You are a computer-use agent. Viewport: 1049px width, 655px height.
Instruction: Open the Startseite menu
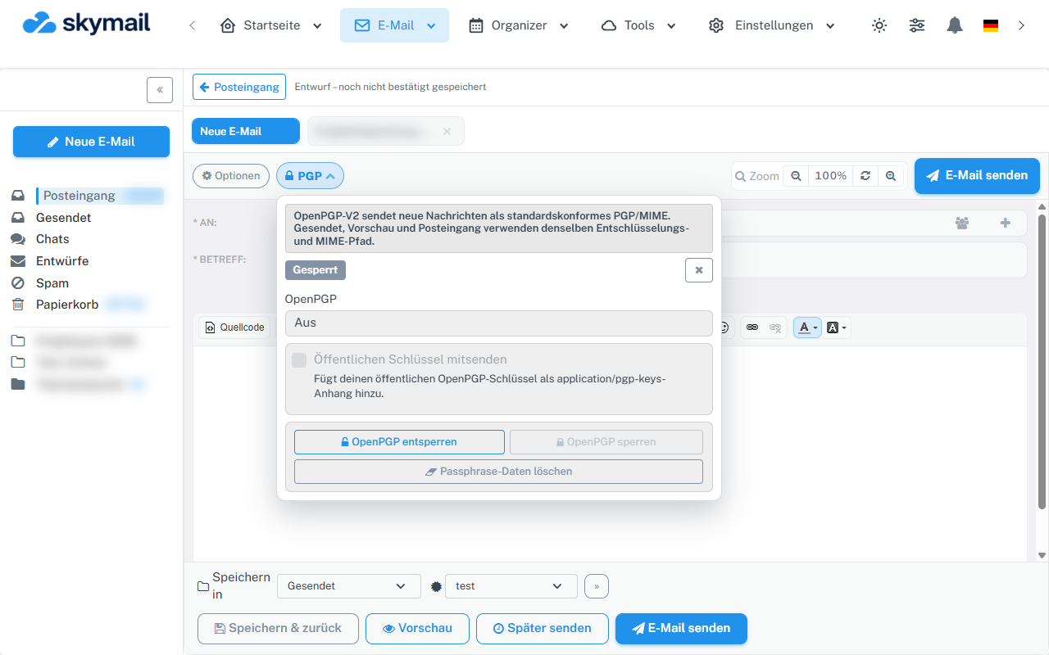(271, 25)
